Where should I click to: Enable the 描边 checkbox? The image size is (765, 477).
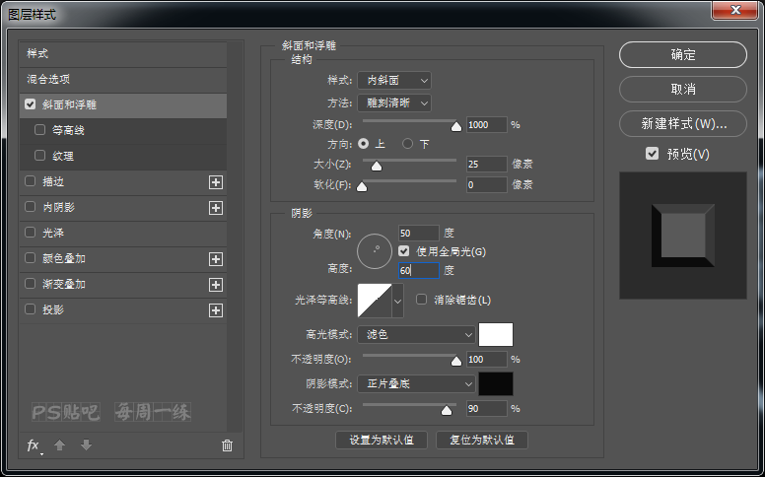(x=31, y=181)
